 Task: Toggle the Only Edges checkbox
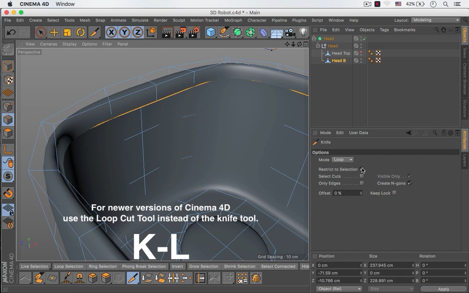pos(362,183)
